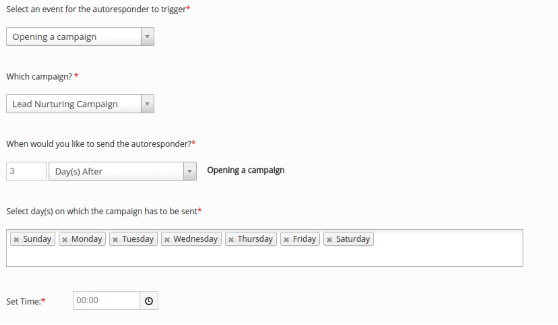Focus the '00:00' Set Time field
Screen dimensions: 558x325
click(x=106, y=301)
